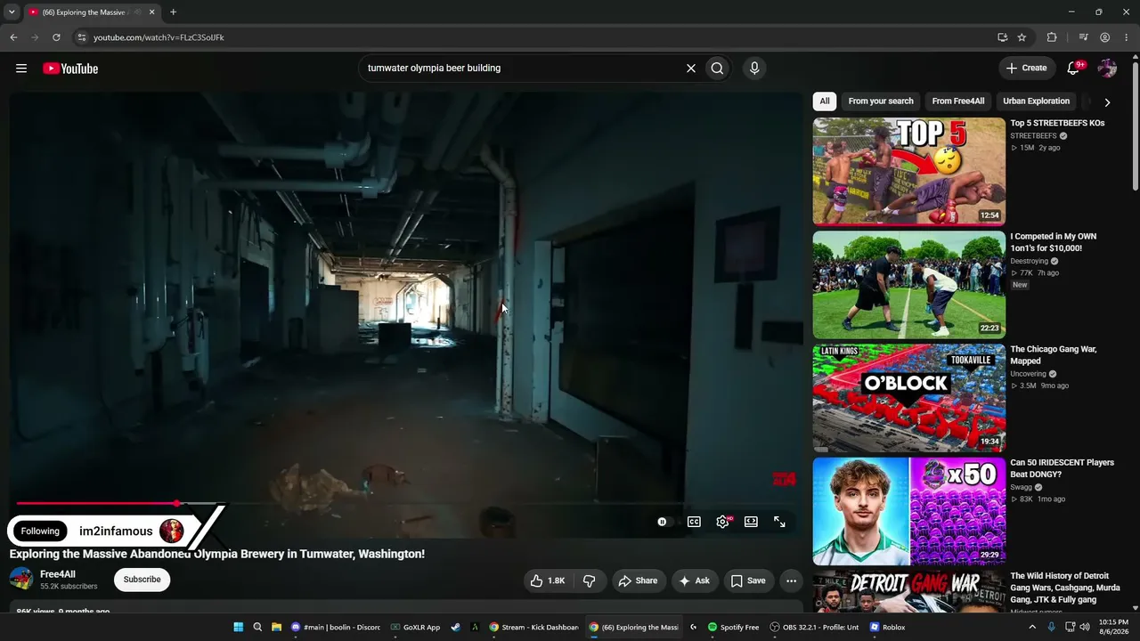Select the From Free4All chip
This screenshot has width=1140, height=641.
[958, 101]
